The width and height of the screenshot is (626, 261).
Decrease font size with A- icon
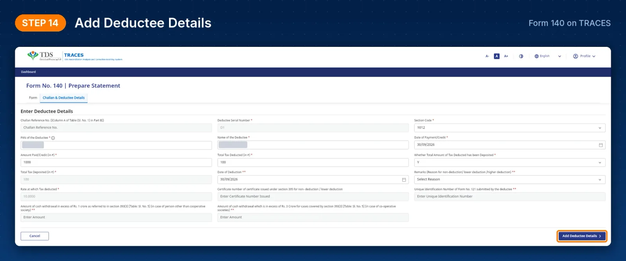coord(487,56)
